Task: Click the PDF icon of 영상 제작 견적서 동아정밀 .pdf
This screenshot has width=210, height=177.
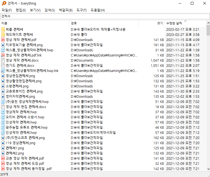Action: tap(3, 169)
